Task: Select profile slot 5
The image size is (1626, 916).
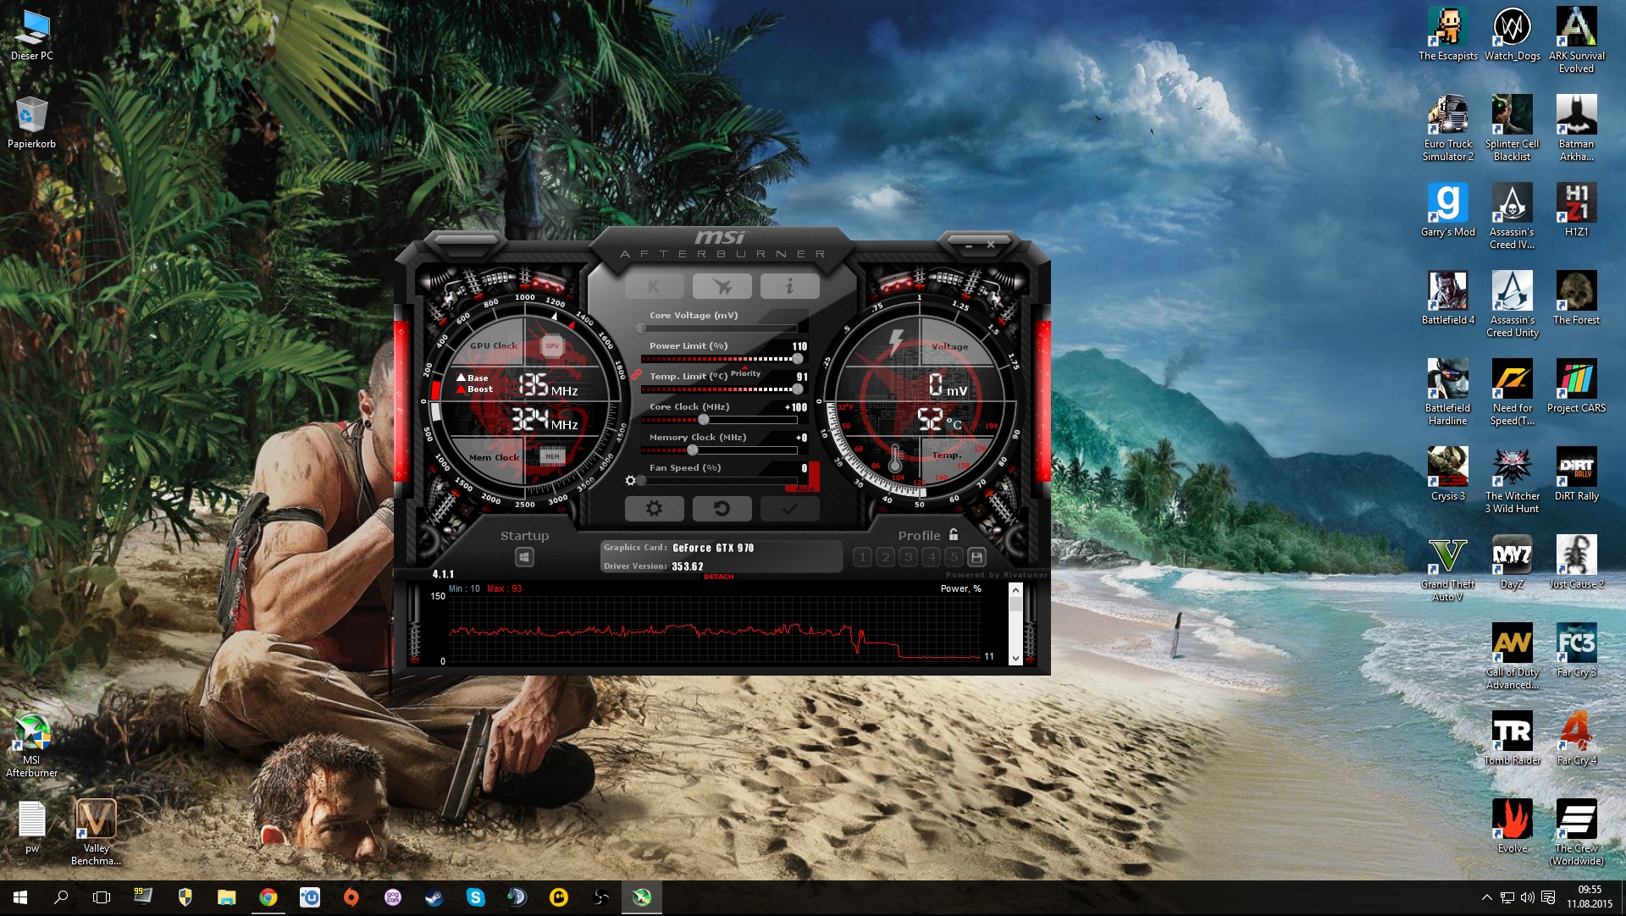Action: (x=954, y=557)
